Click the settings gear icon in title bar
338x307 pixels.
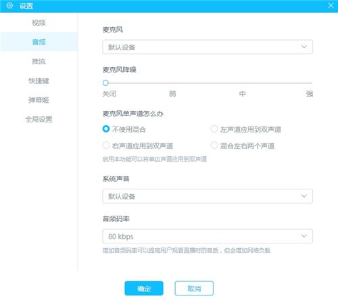coord(9,5)
